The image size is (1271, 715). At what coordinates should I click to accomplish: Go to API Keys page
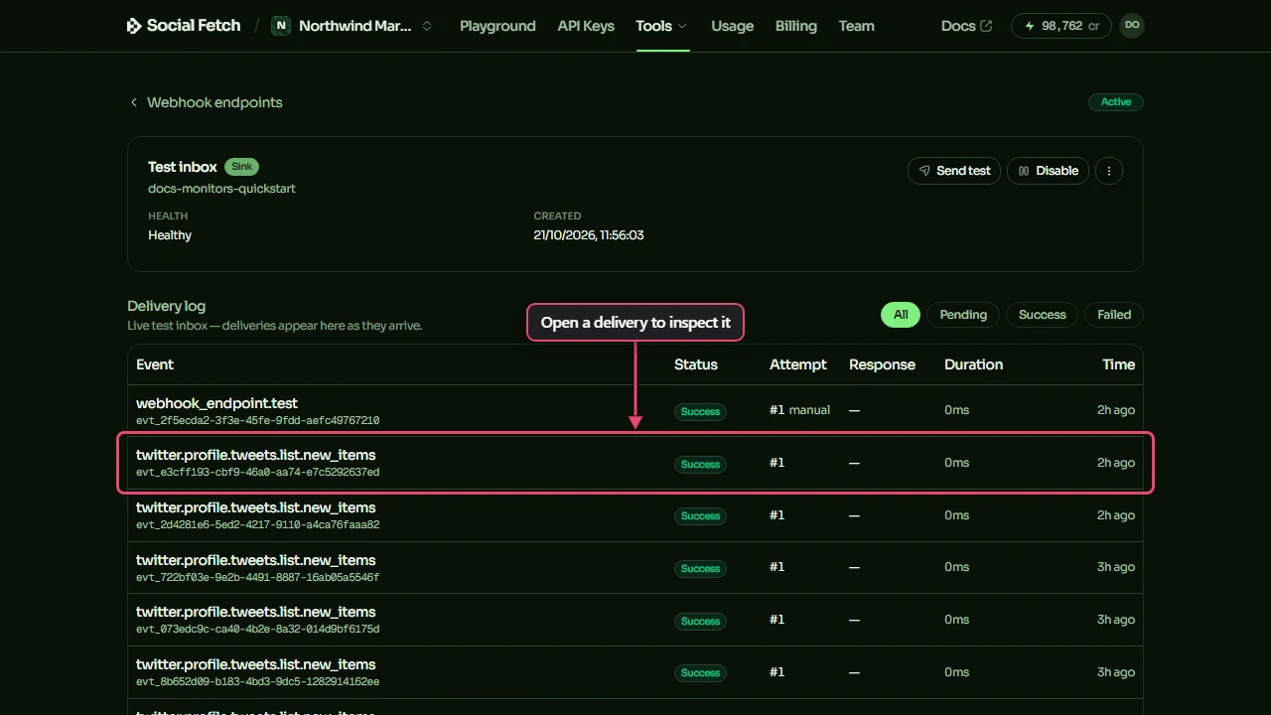[586, 26]
